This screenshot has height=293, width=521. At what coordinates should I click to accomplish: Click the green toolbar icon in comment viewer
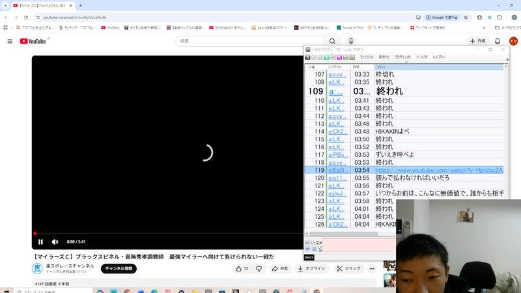click(x=326, y=57)
